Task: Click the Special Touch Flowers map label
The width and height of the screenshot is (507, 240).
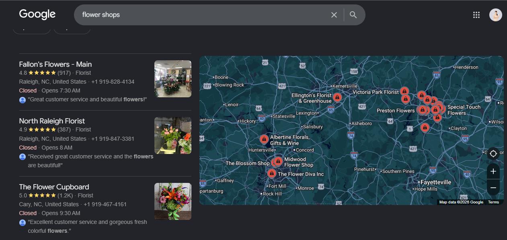Action: pos(464,110)
